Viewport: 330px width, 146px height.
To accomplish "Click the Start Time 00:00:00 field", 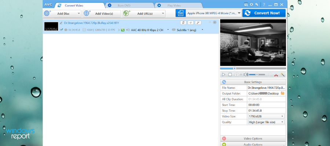I will (266, 105).
